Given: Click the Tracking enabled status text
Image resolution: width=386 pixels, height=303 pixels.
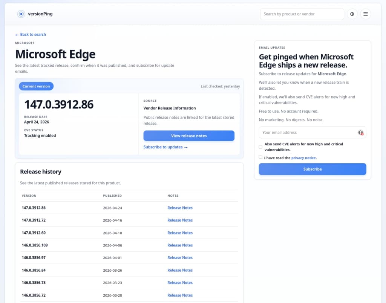Looking at the screenshot, I should pyautogui.click(x=40, y=135).
